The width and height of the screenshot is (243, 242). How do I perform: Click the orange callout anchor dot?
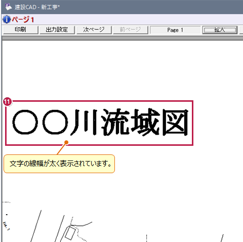point(66,142)
